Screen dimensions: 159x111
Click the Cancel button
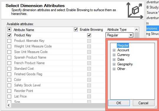(143, 103)
